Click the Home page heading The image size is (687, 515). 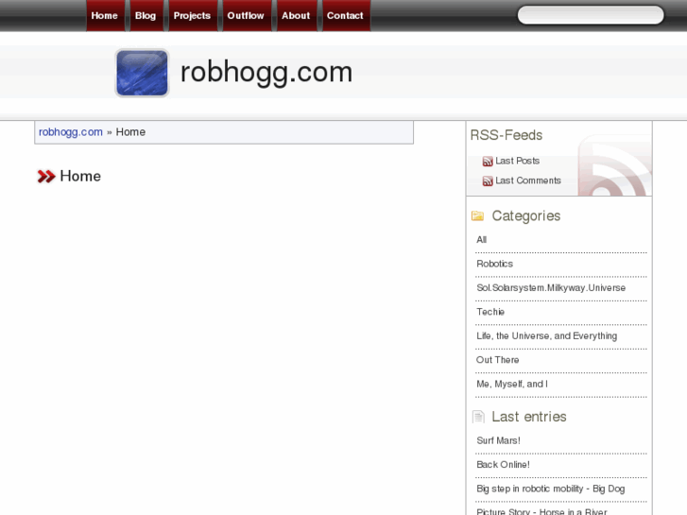point(80,176)
